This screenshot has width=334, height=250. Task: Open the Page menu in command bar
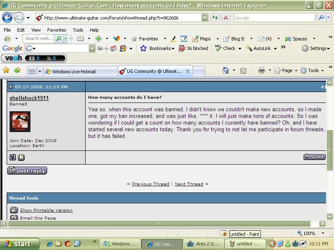coord(286,70)
